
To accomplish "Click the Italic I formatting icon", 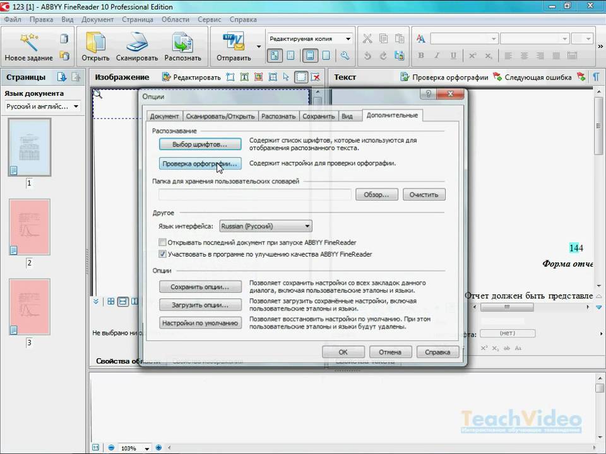I will click(x=437, y=56).
